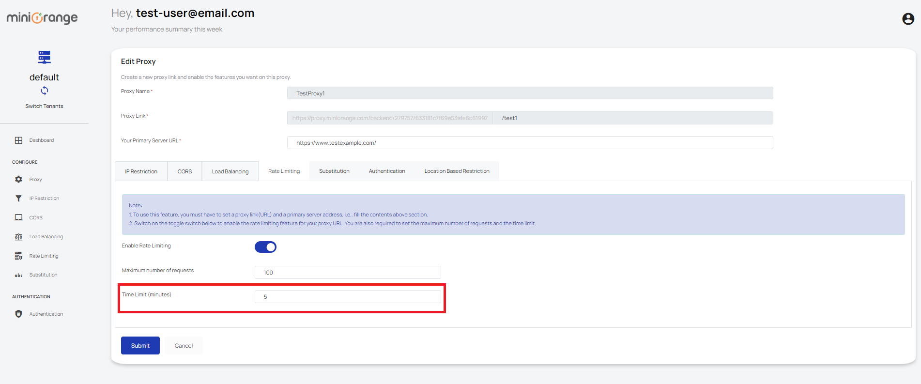Open the Location Based Restriction tab
The image size is (921, 384).
click(457, 171)
